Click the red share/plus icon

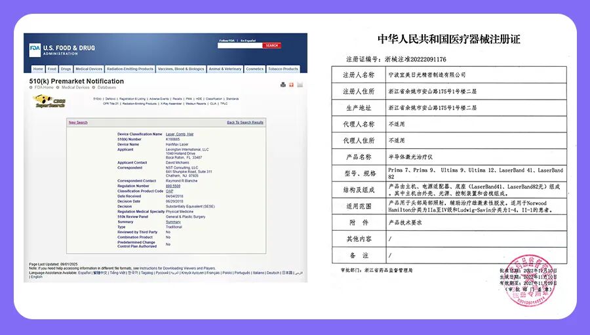pos(291,85)
